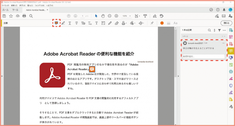Open comment options for ixmark-test2021
This screenshot has height=126, width=235.
point(223,43)
